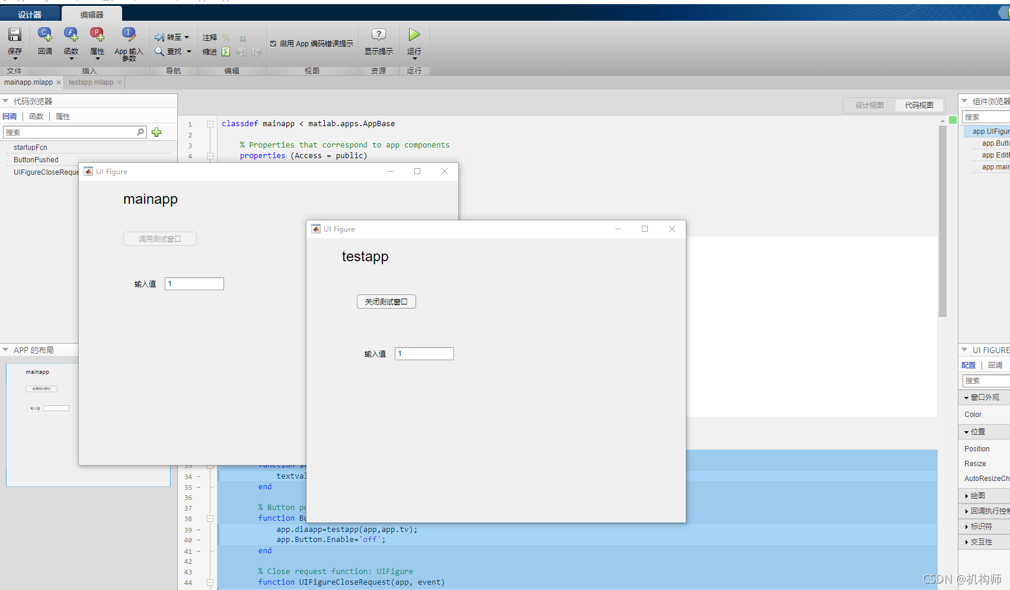The height and width of the screenshot is (590, 1010).
Task: Open the testapp.mlapp file tab
Action: (x=91, y=82)
